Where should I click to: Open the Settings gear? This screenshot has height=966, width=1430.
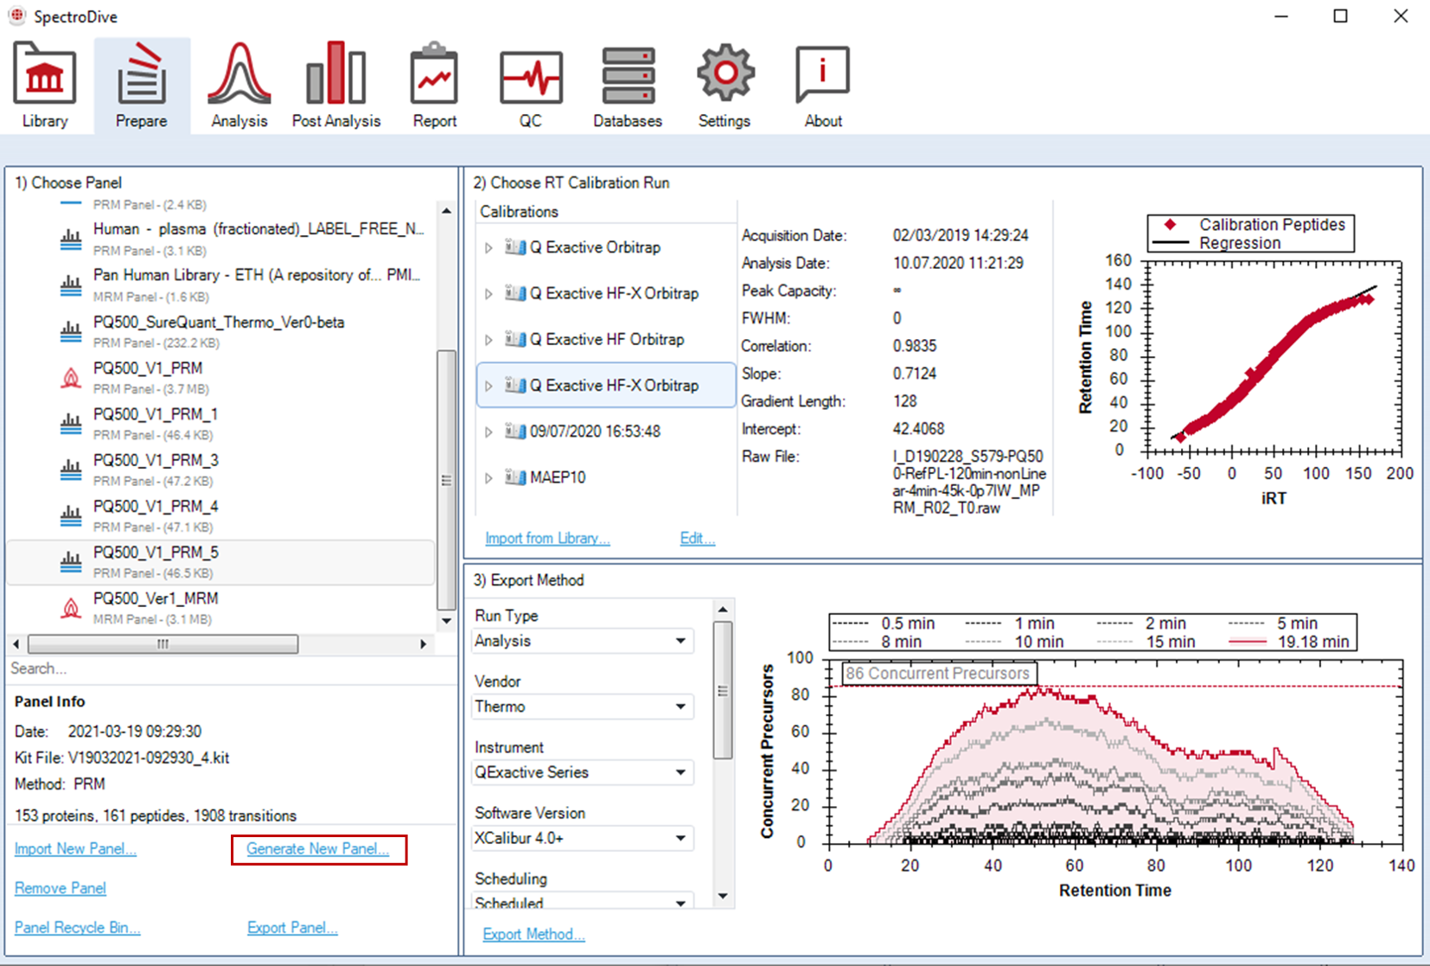click(x=725, y=86)
